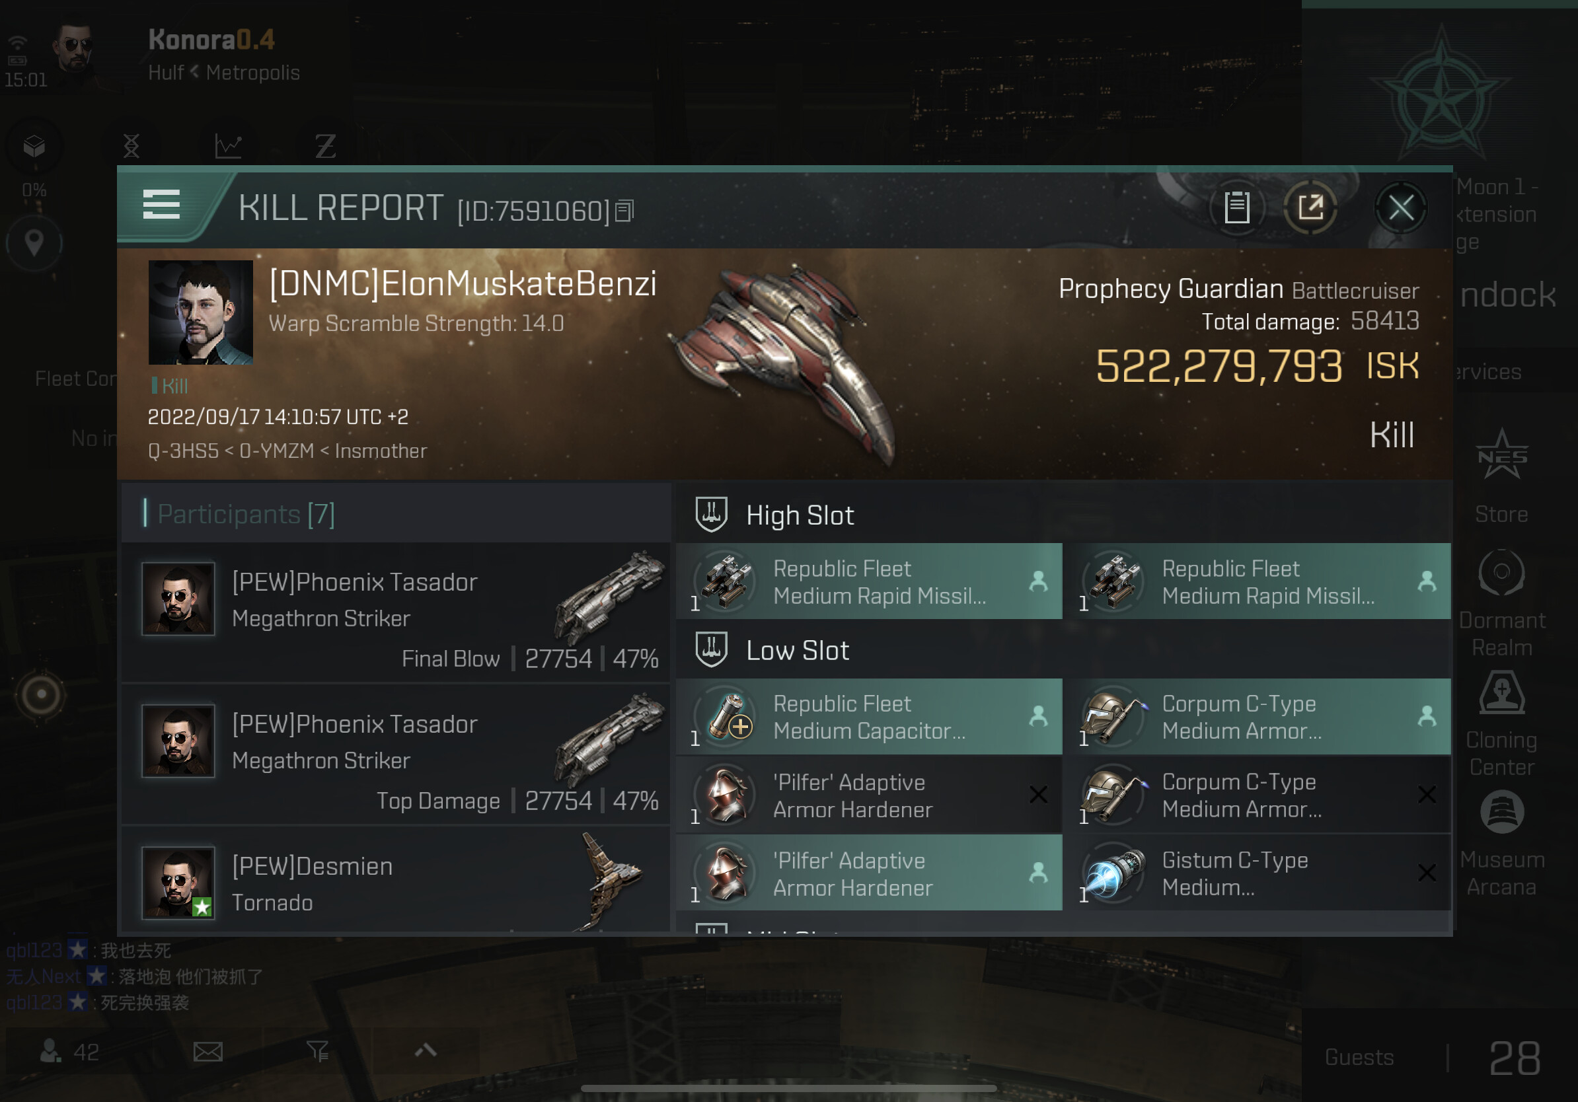Open the NES Store icon
Screen dimensions: 1578x1102
[1501, 476]
